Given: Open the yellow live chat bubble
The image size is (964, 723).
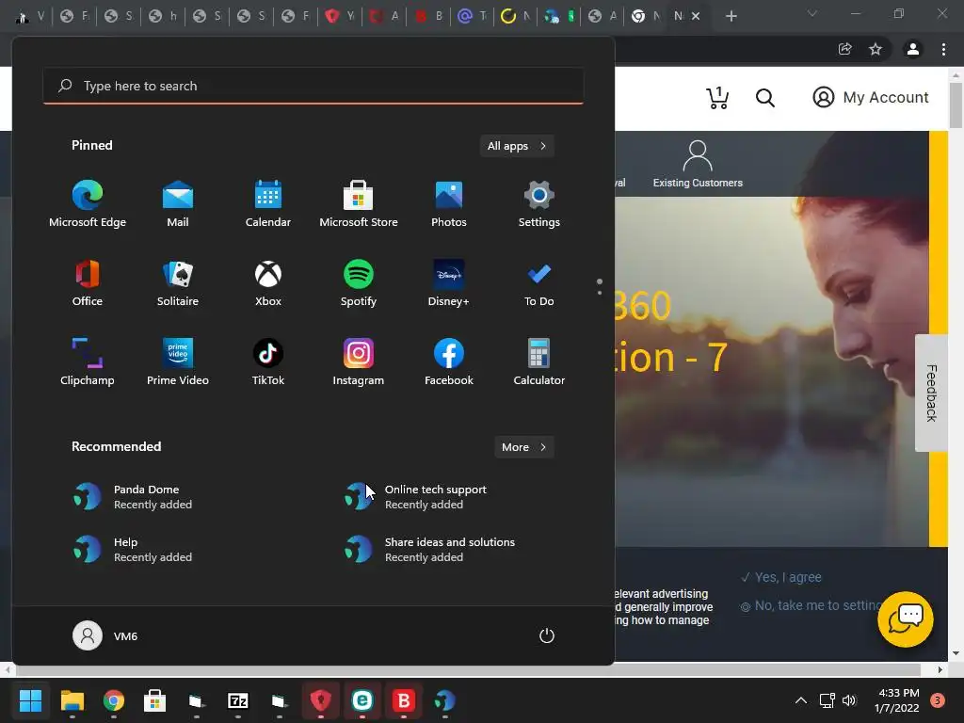Looking at the screenshot, I should click(906, 619).
